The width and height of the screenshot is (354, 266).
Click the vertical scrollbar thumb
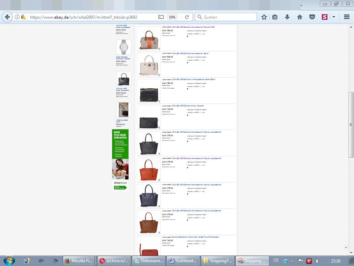click(351, 125)
